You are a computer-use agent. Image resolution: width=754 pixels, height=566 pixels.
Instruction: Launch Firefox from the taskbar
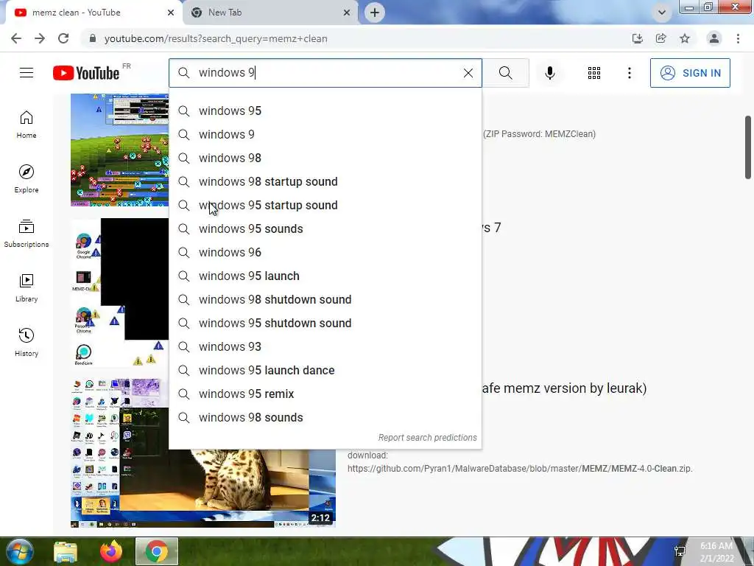[111, 552]
